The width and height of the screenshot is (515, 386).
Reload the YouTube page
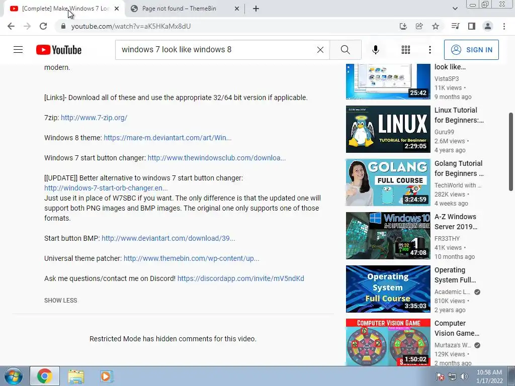coord(43,26)
